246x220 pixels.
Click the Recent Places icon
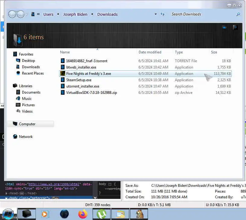coord(18,73)
